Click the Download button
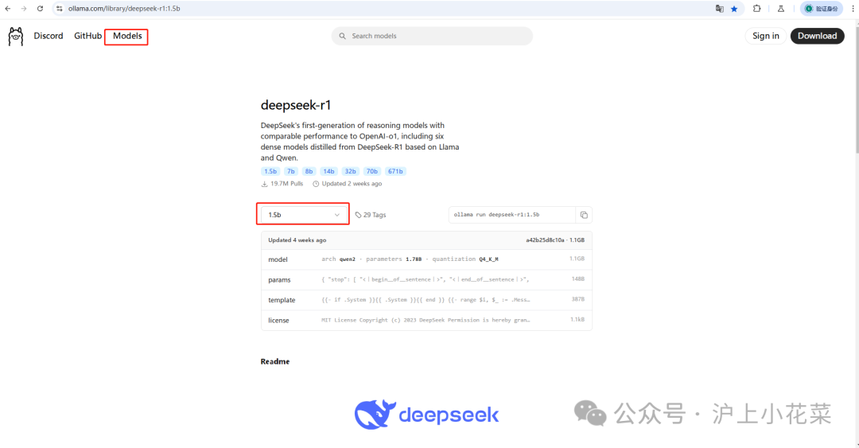Screen dimensions: 859x448 pyautogui.click(x=817, y=36)
